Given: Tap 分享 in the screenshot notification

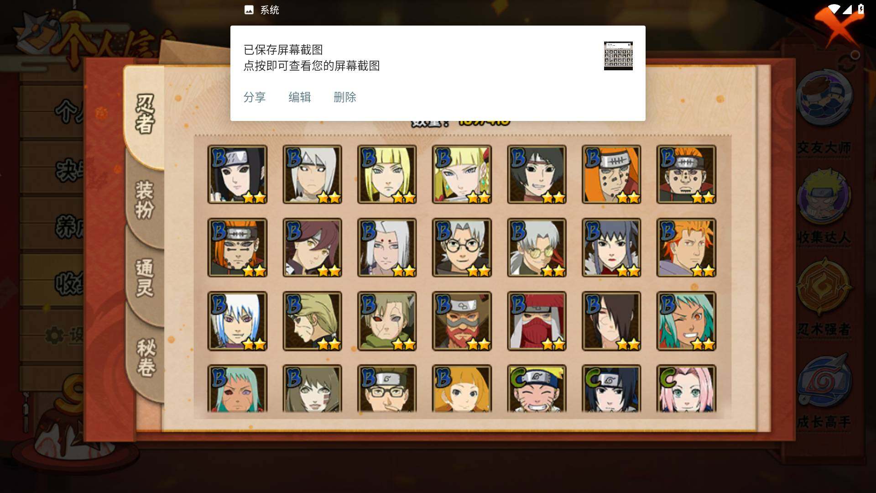Looking at the screenshot, I should coord(254,97).
